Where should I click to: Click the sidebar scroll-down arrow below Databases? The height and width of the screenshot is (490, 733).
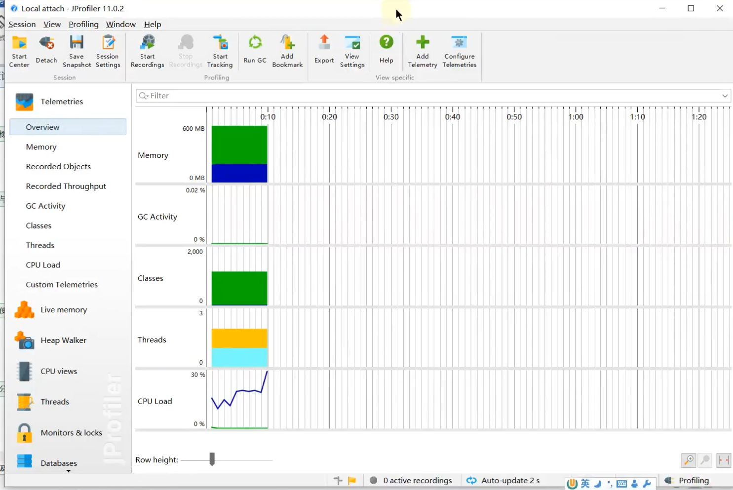click(69, 471)
